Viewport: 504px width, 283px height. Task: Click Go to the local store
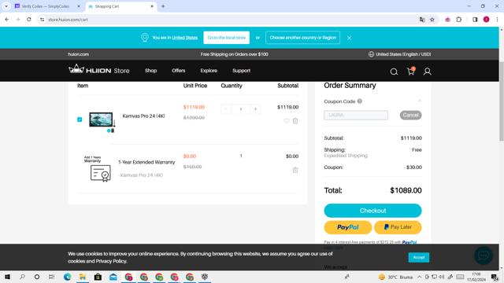[x=226, y=38]
